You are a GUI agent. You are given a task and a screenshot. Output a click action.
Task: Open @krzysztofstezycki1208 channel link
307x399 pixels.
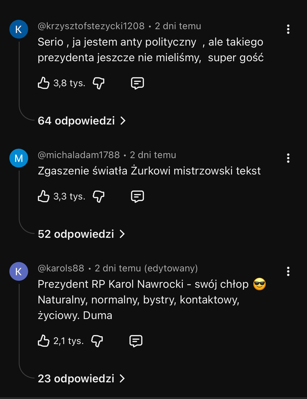(x=91, y=26)
